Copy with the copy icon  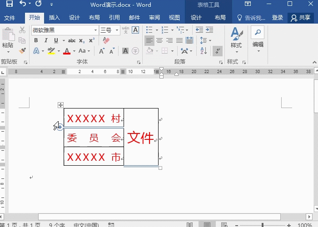pos(22,40)
